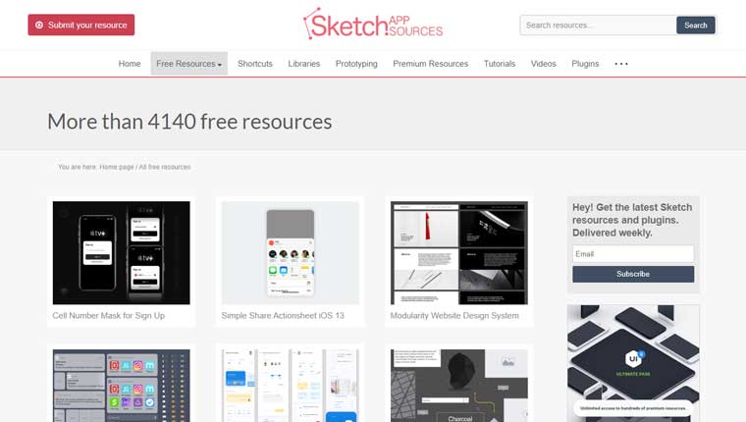Focus the Search resources input field

coord(598,26)
